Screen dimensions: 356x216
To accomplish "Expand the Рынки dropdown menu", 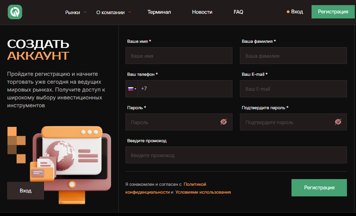I will coord(76,12).
